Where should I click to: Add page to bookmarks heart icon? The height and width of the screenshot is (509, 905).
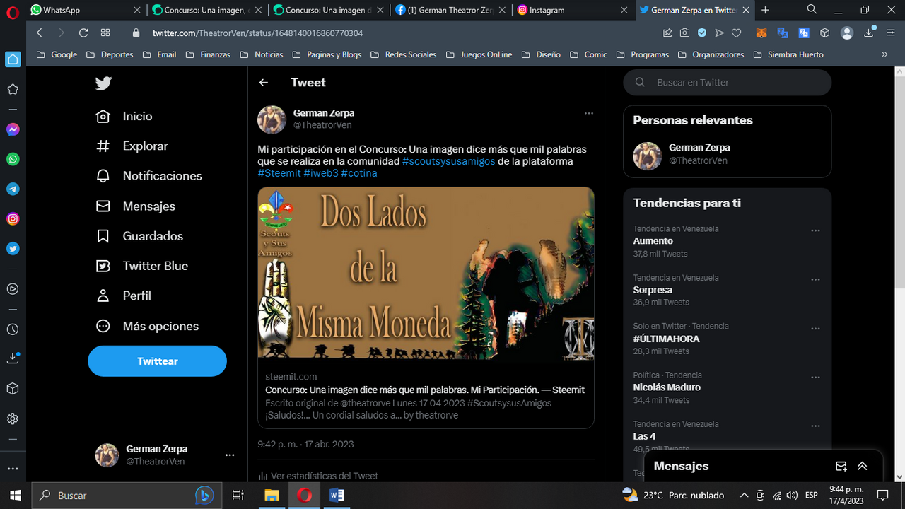coord(736,33)
